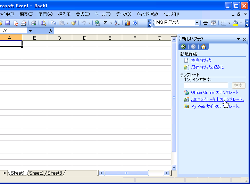
Task: Open the Undo history dropdown arrow
Action: (x=89, y=23)
